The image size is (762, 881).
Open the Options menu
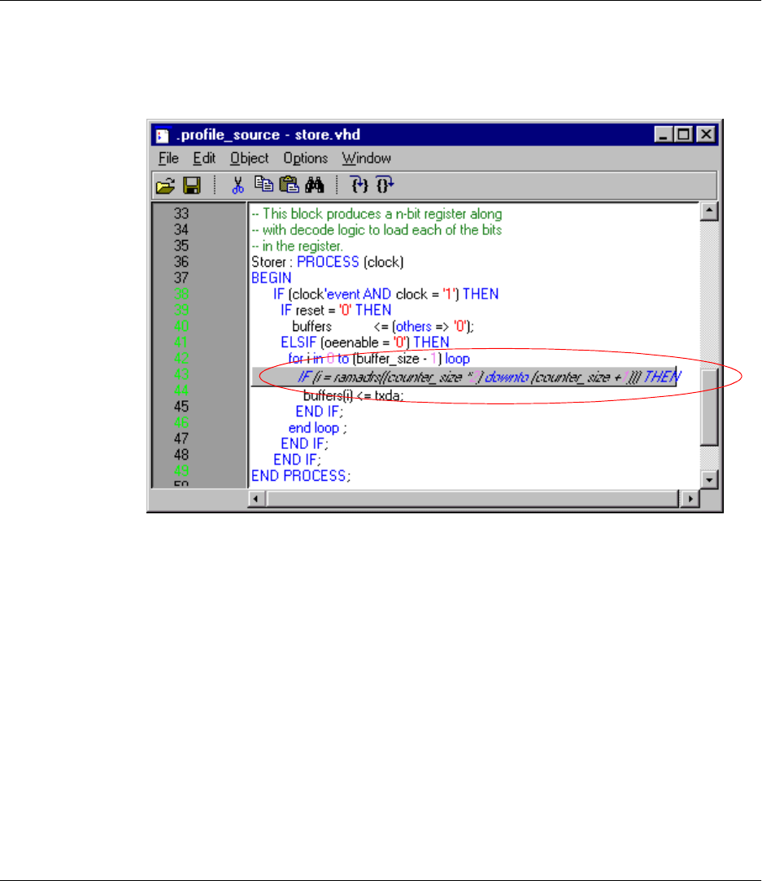(306, 159)
